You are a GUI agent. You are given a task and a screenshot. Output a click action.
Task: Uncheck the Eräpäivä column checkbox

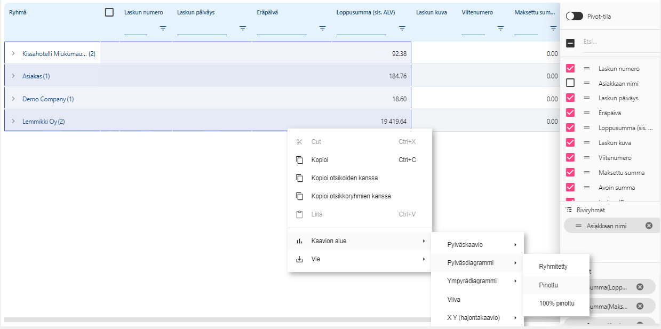pyautogui.click(x=570, y=113)
